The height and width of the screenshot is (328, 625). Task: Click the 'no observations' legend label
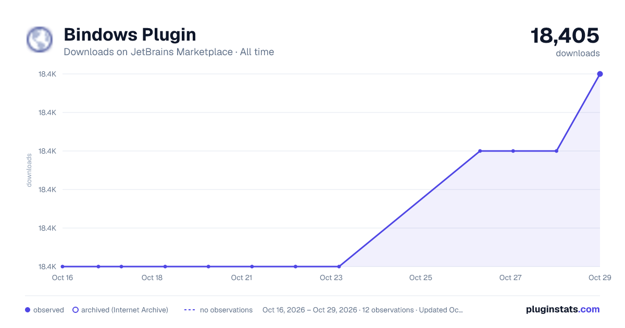[x=226, y=310]
